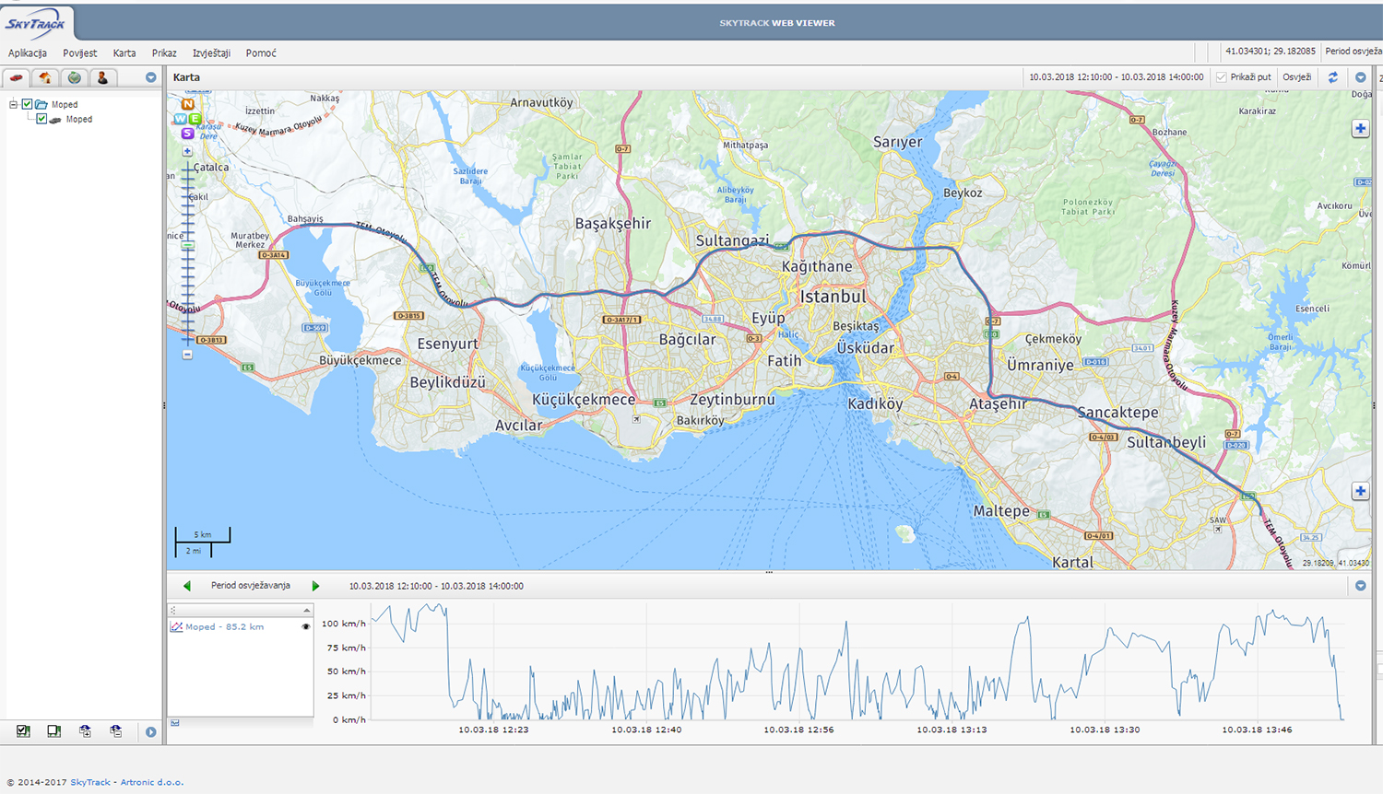Pan map west with W button
The width and height of the screenshot is (1383, 794).
(180, 119)
